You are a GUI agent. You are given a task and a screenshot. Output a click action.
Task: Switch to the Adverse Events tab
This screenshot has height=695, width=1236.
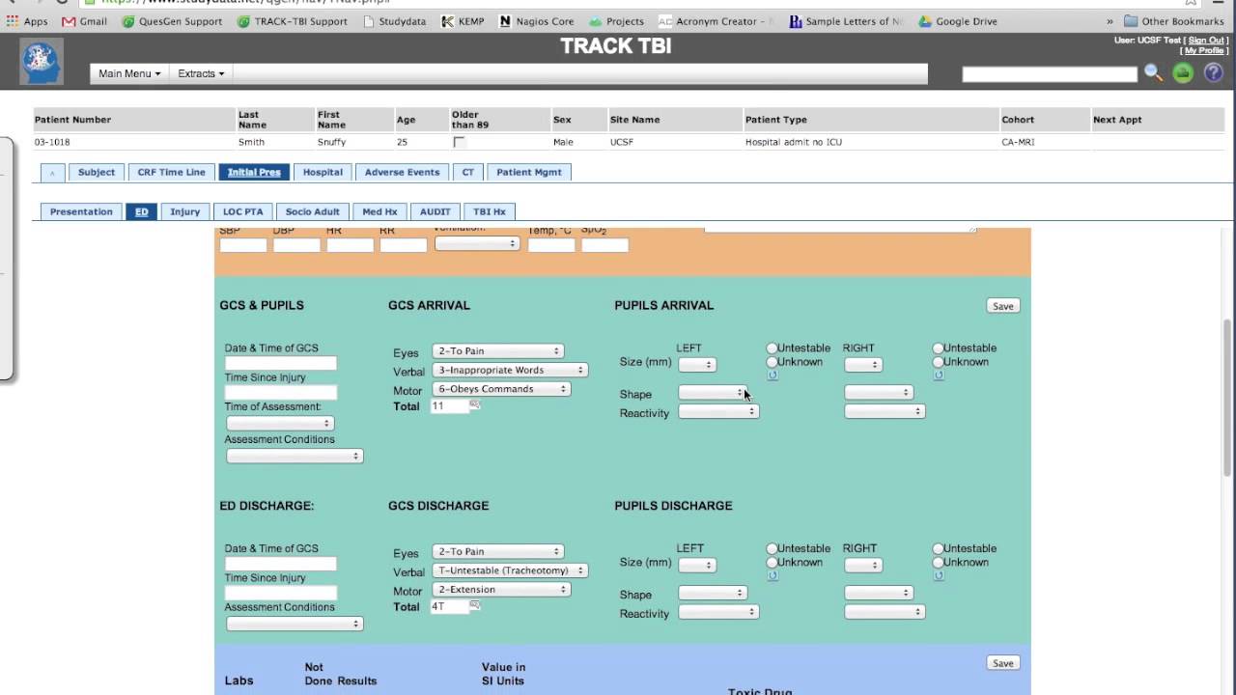click(402, 172)
